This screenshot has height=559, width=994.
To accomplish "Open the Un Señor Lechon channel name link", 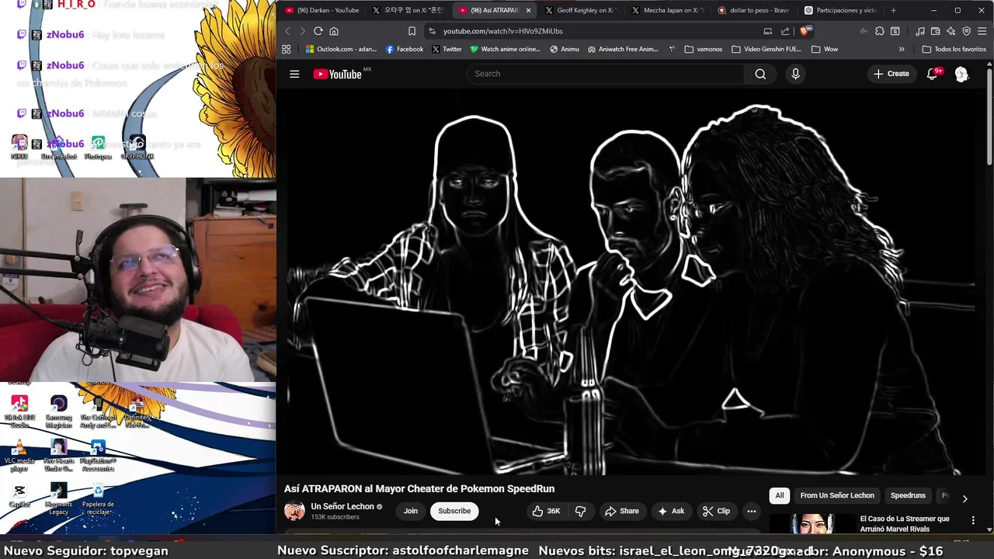I will point(342,506).
